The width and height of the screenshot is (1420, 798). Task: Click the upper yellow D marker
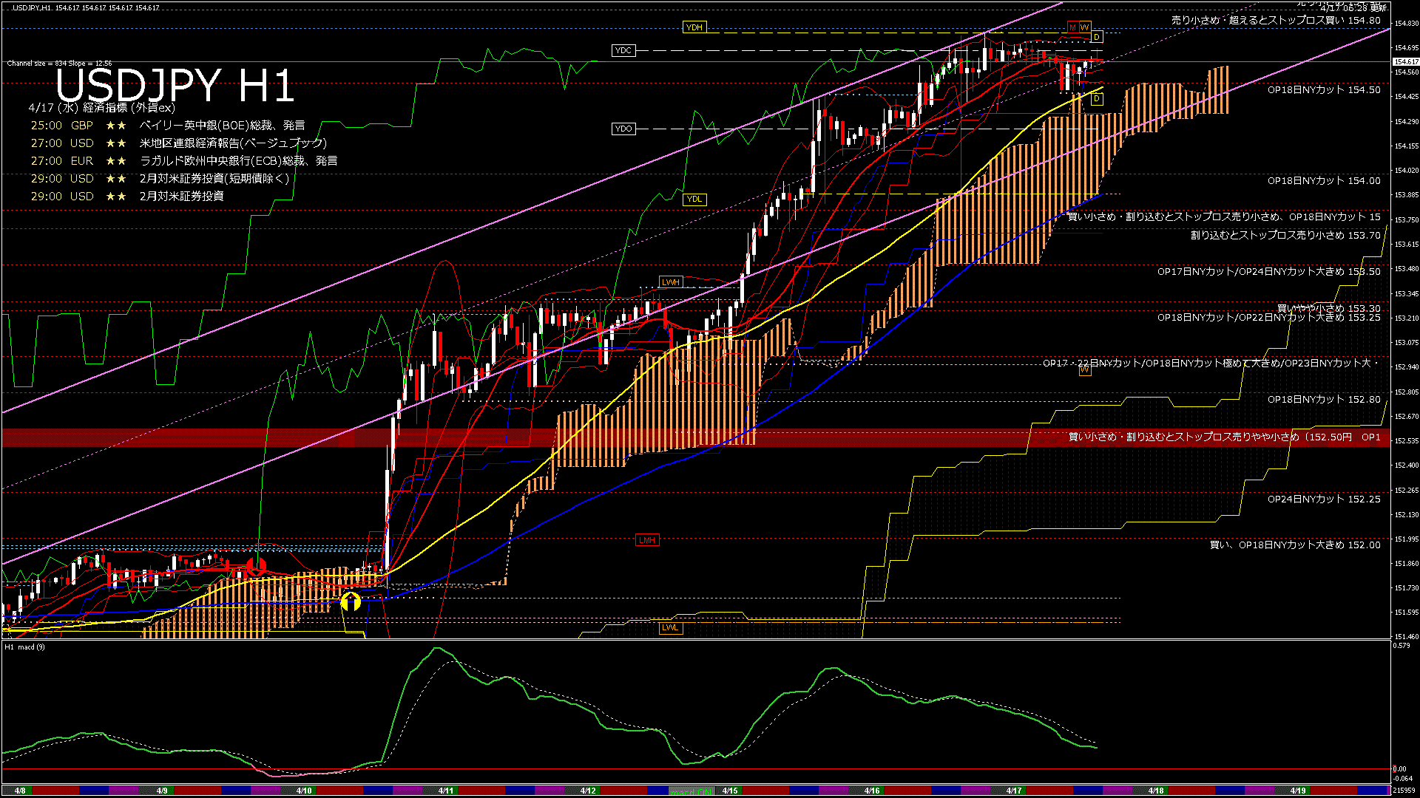[x=1098, y=37]
